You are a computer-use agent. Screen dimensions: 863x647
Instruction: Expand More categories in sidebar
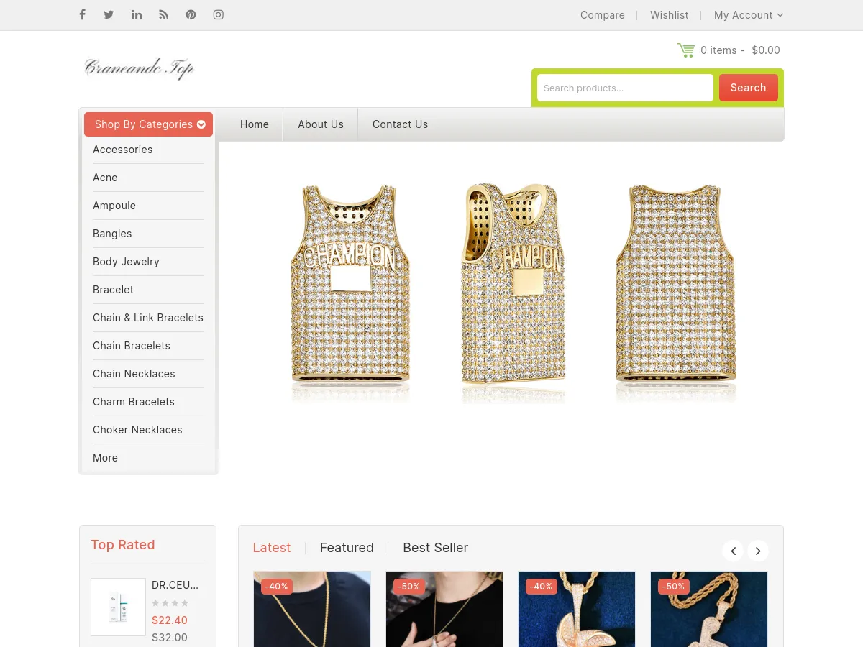pos(105,458)
